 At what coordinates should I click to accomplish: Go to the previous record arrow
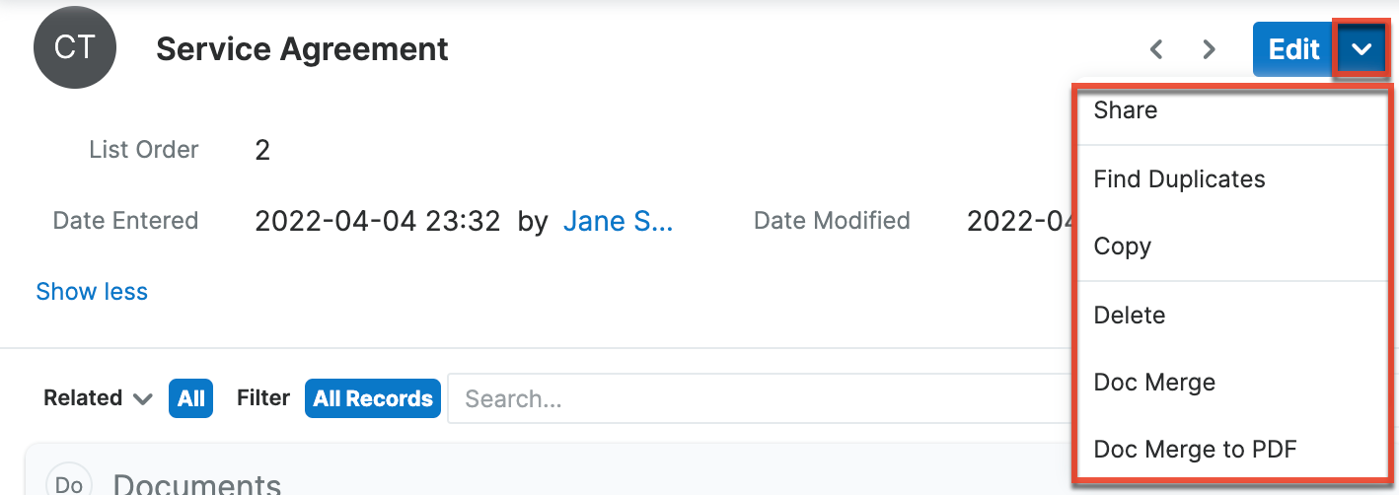pyautogui.click(x=1156, y=49)
